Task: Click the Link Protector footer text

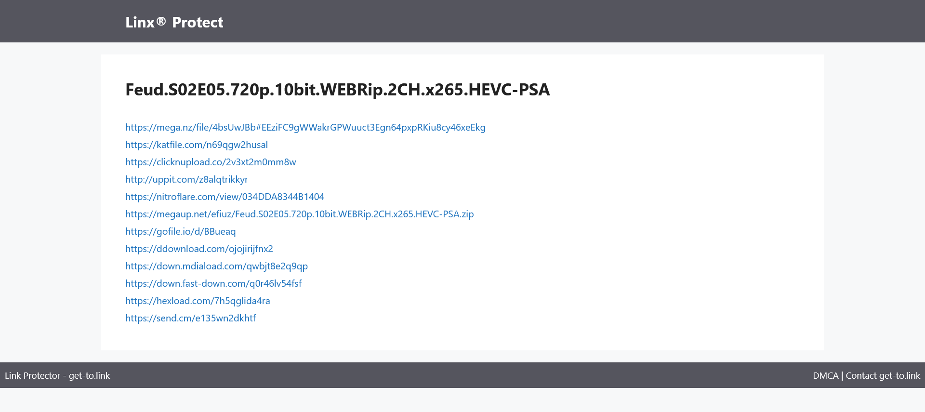Action: tap(57, 375)
